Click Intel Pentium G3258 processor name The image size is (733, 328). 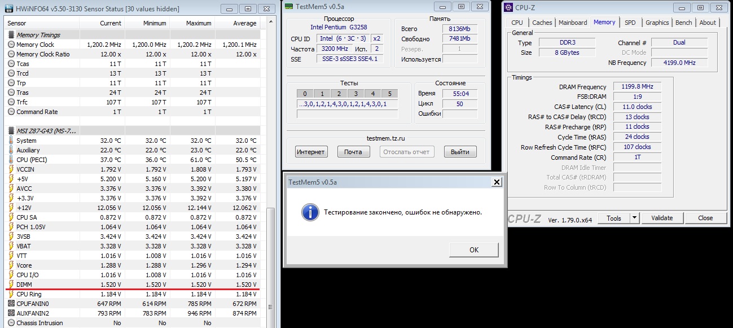(x=338, y=27)
